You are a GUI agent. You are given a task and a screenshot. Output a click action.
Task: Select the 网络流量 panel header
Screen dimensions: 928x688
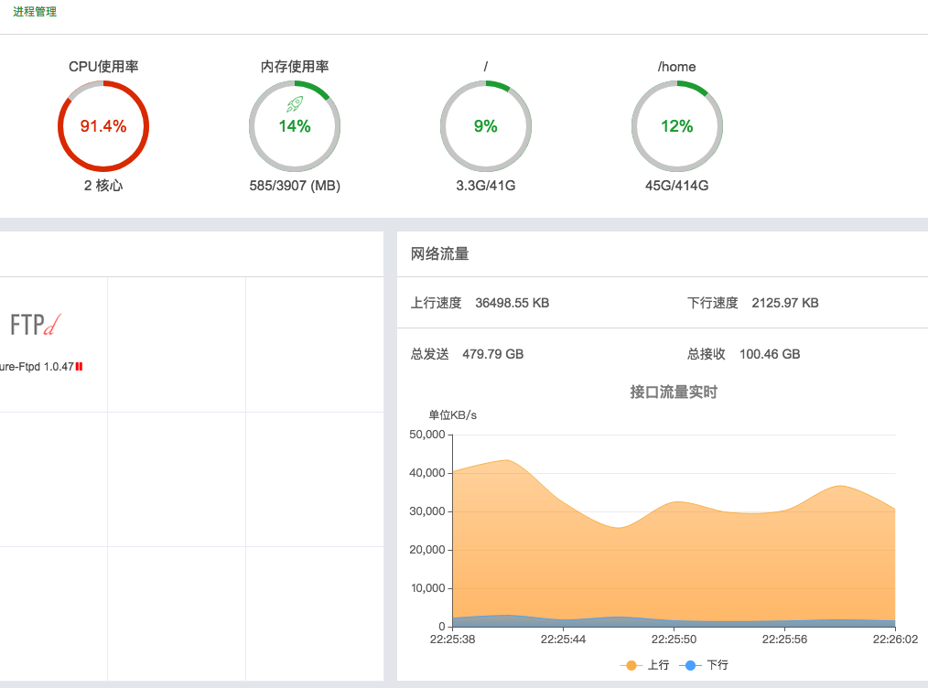[x=440, y=254]
